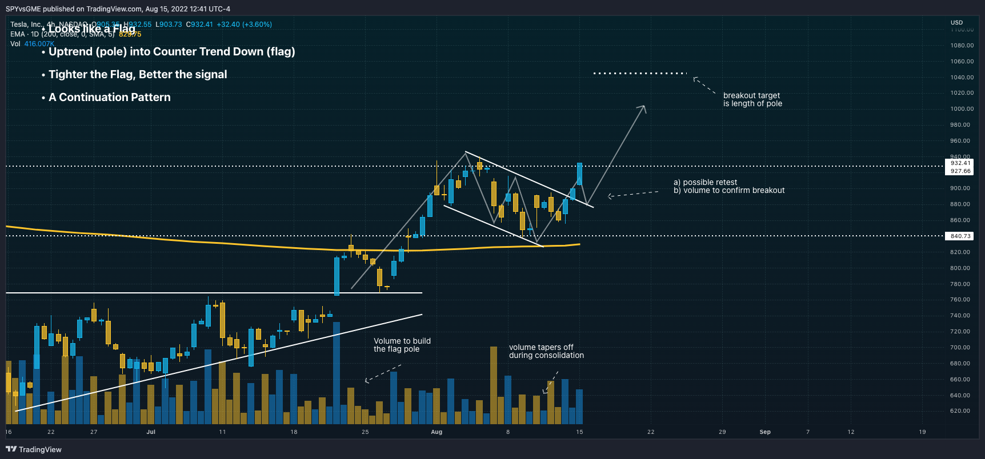The height and width of the screenshot is (459, 985).
Task: Click the 980.00 price axis label
Action: click(960, 124)
